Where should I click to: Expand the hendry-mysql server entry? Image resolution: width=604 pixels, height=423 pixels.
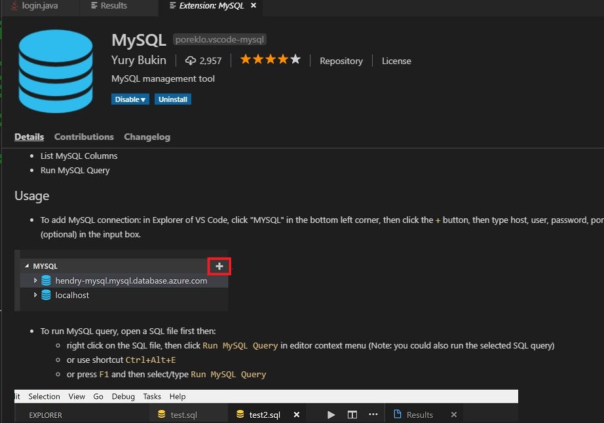pos(35,280)
